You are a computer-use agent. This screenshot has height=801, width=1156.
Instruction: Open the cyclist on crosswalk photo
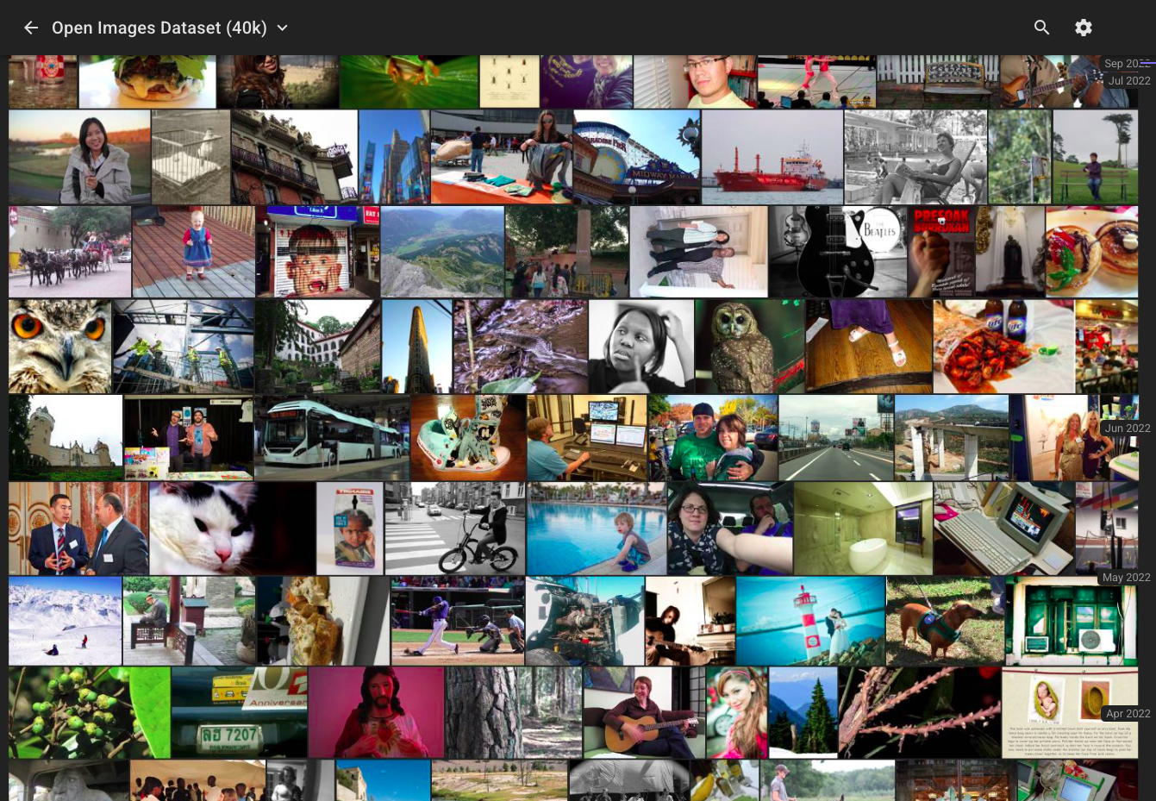click(x=455, y=529)
